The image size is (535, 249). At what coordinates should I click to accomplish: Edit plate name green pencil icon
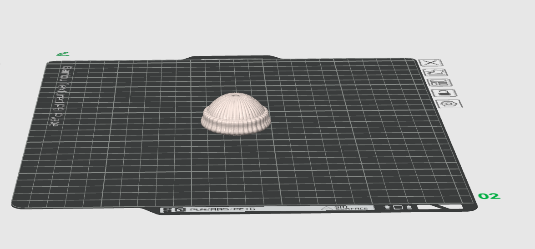[x=63, y=54]
